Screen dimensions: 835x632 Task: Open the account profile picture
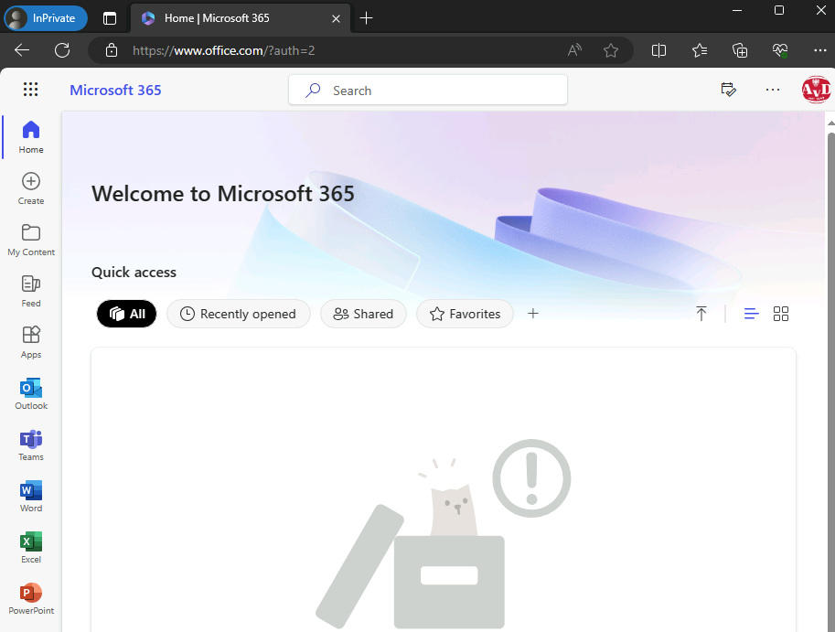(817, 90)
